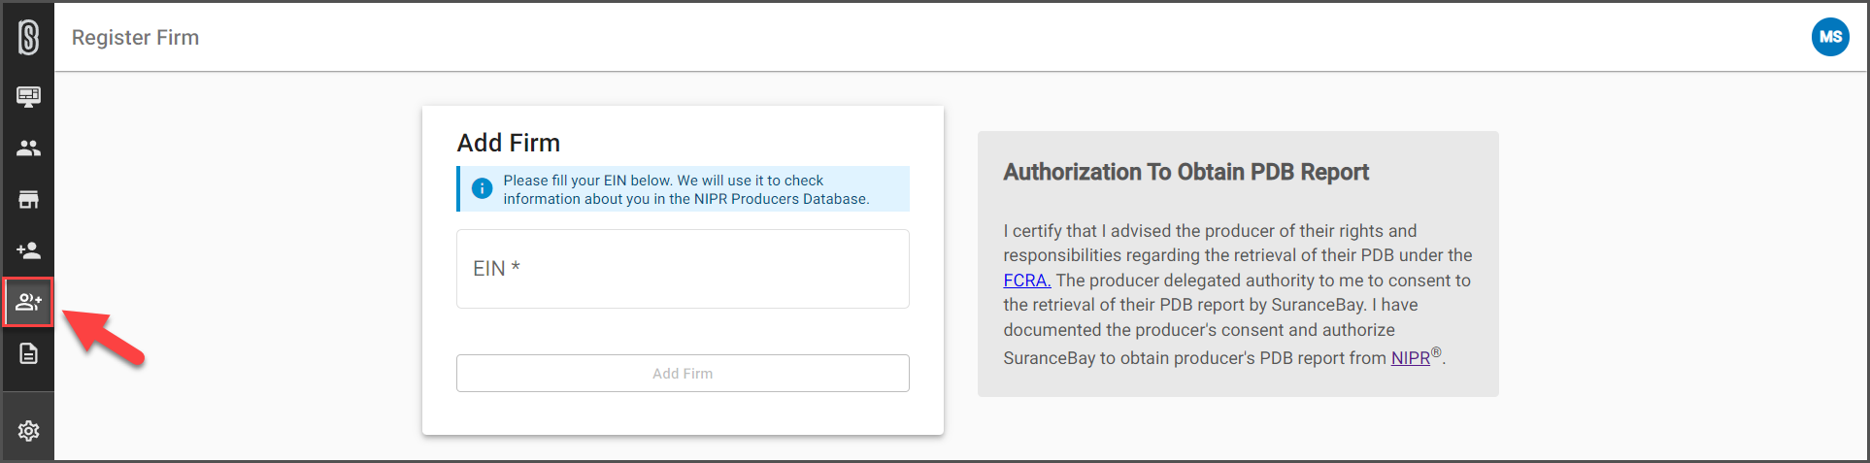Open the MS user avatar menu

(1830, 37)
